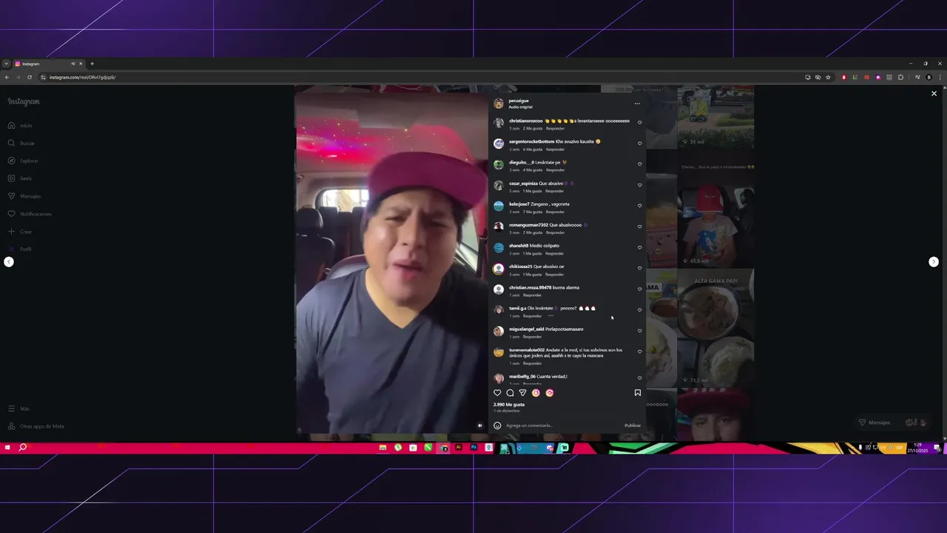This screenshot has width=947, height=533.
Task: Open Perfil in Instagram sidebar
Action: coord(21,249)
